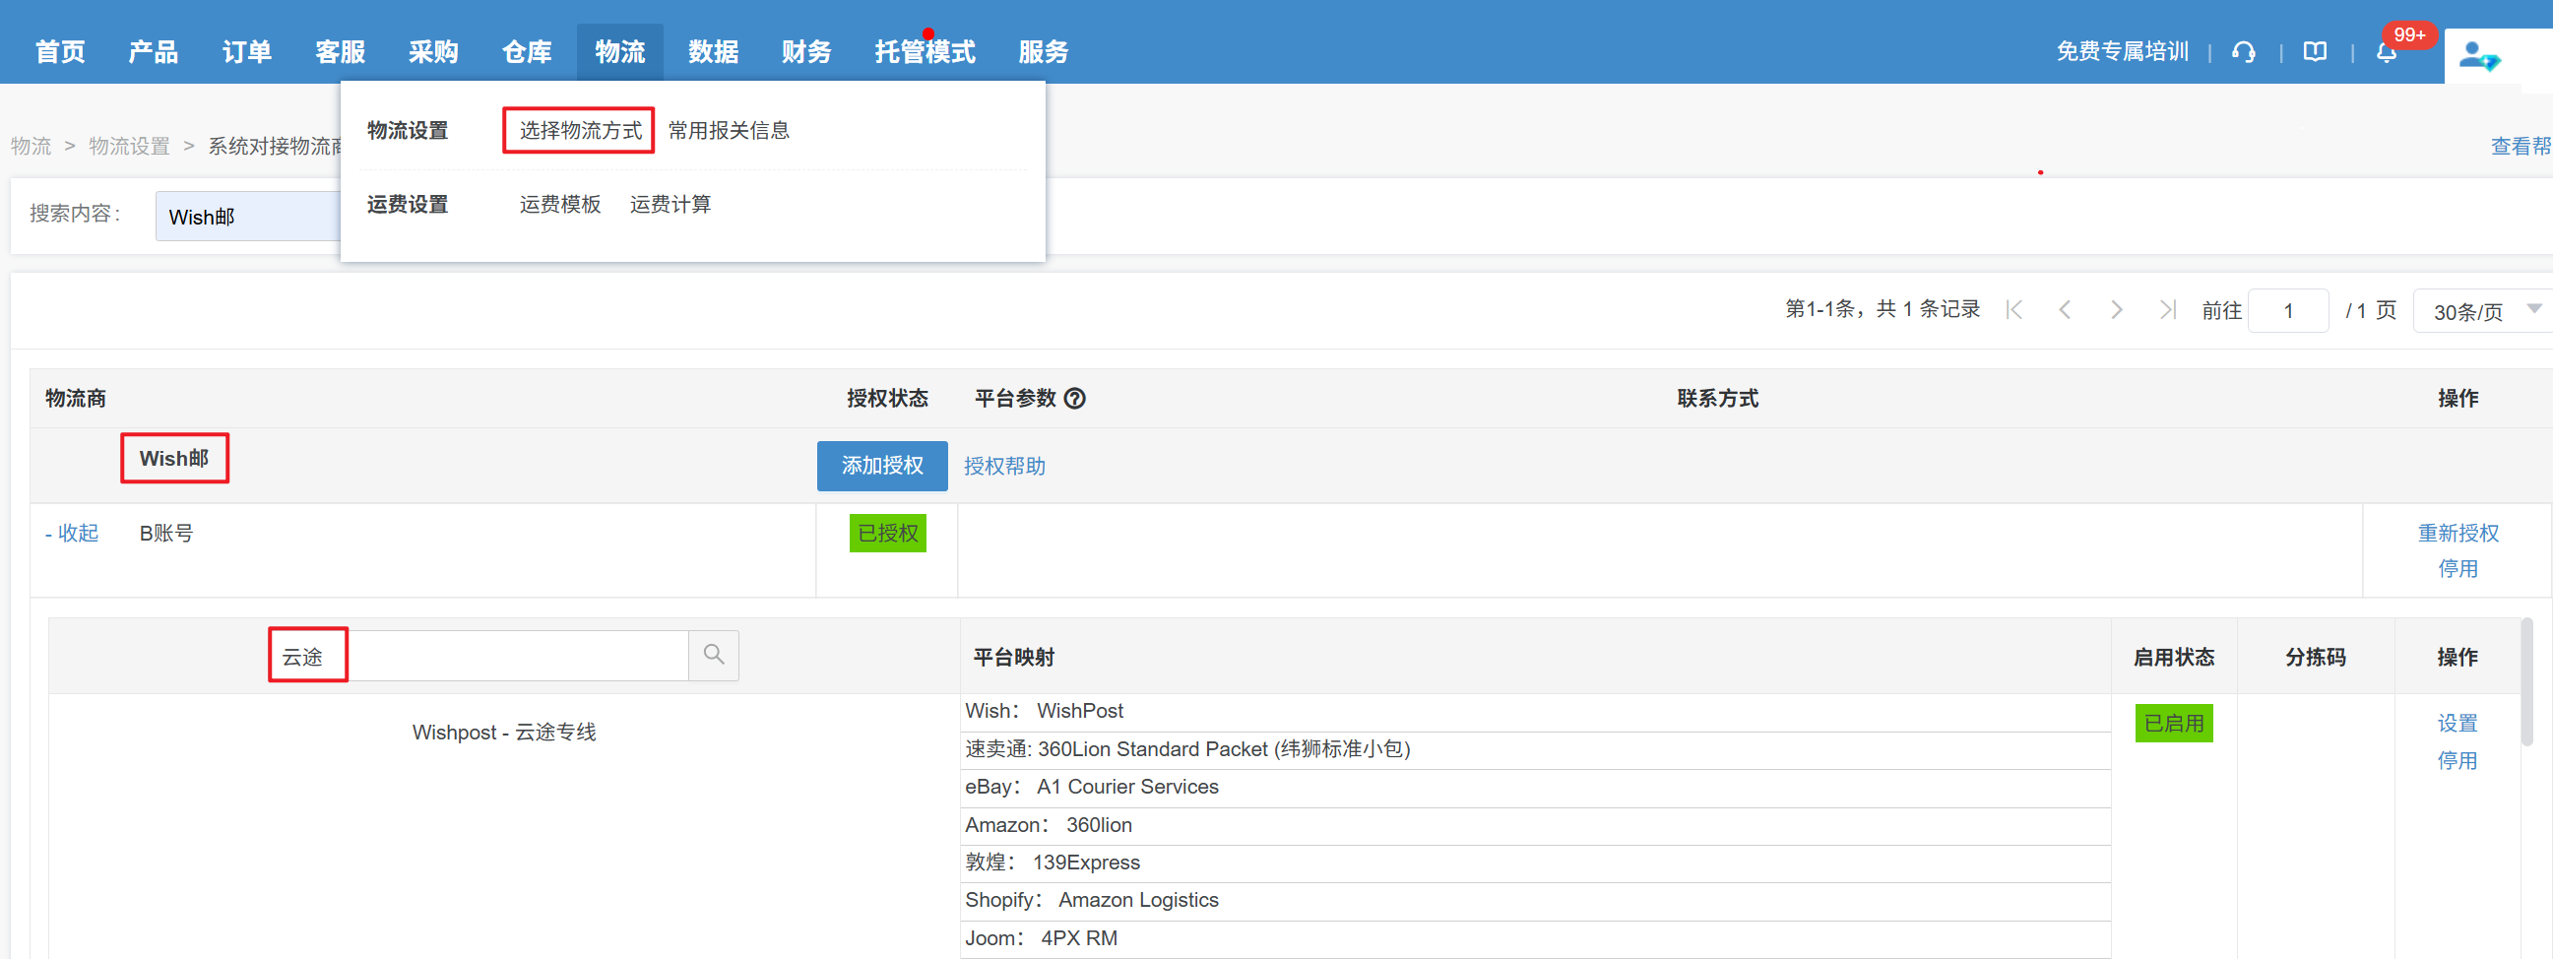Viewport: 2553px width, 959px height.
Task: Click 重新授权 for B账号
Action: point(2457,533)
